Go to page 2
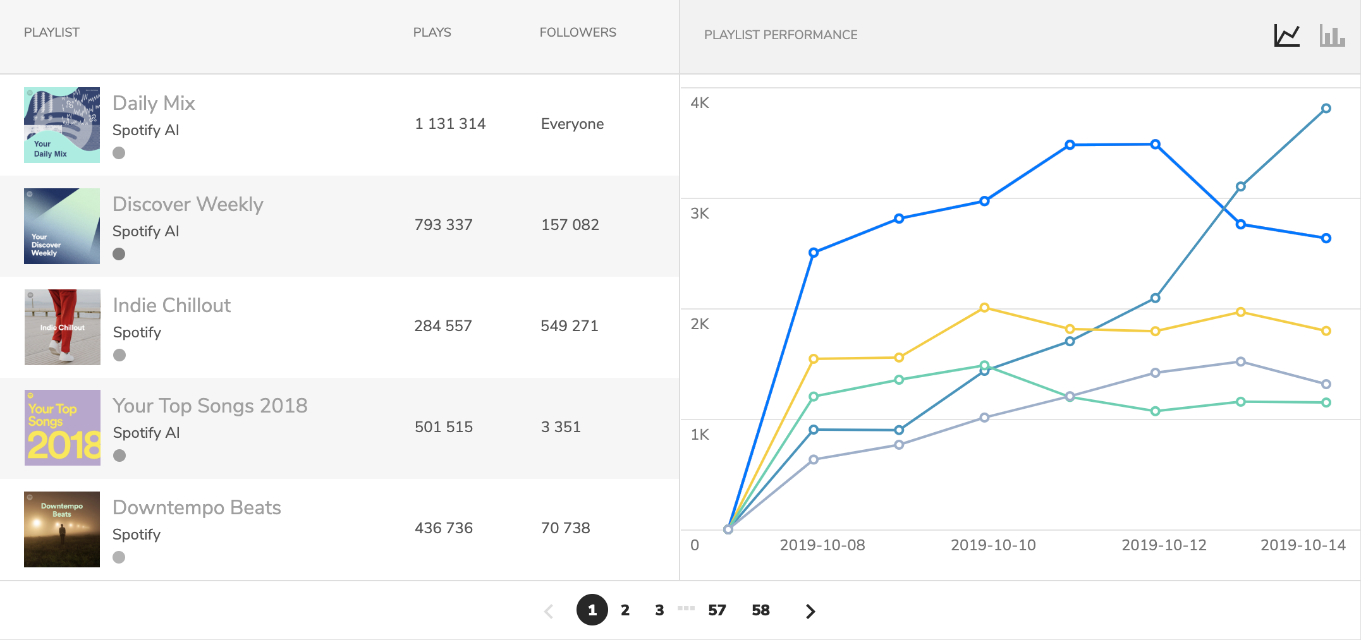The width and height of the screenshot is (1361, 640). click(625, 610)
